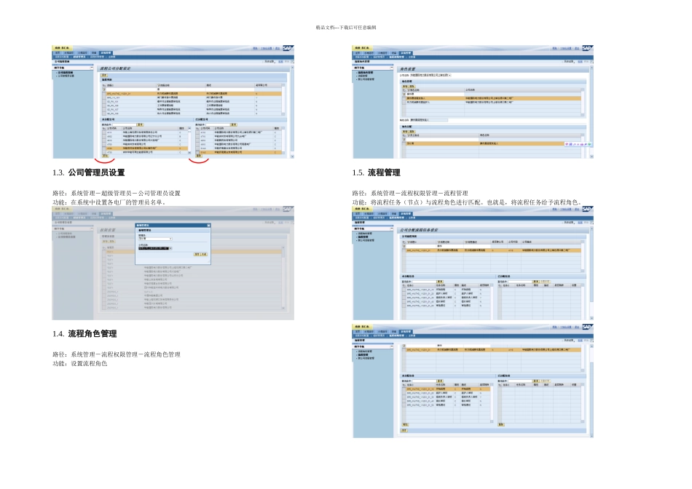The image size is (692, 489).
Task: Click floating input-method toolbar in 角色设置 screenshot
Action: pyautogui.click(x=578, y=144)
